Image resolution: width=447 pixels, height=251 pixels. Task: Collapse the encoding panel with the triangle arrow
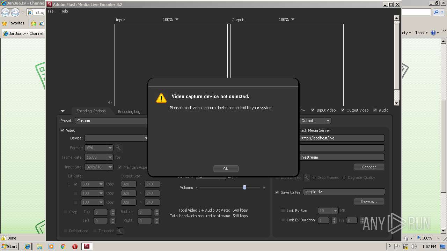pyautogui.click(x=63, y=111)
